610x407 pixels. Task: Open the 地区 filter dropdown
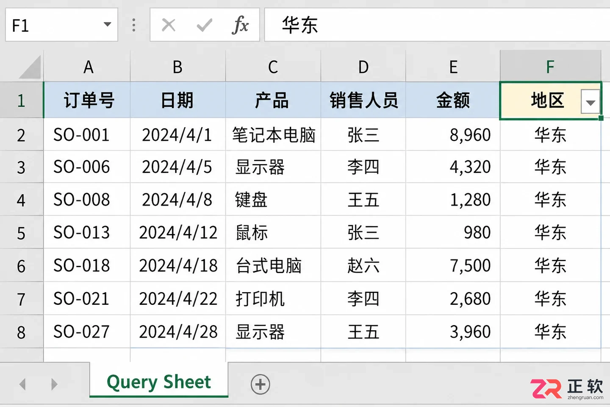591,102
